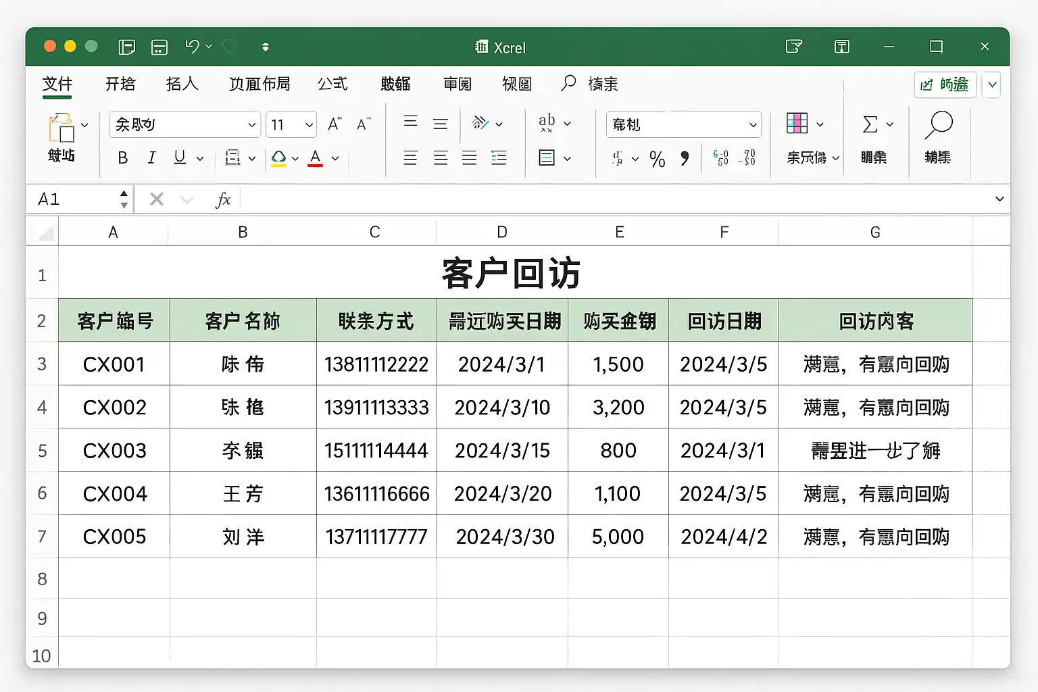The height and width of the screenshot is (692, 1038).
Task: Click the fx insert function icon
Action: click(223, 199)
